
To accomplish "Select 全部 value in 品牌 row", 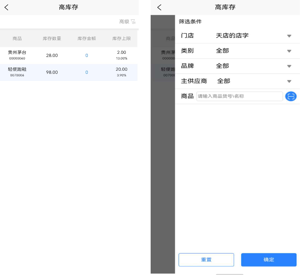I will (x=222, y=66).
